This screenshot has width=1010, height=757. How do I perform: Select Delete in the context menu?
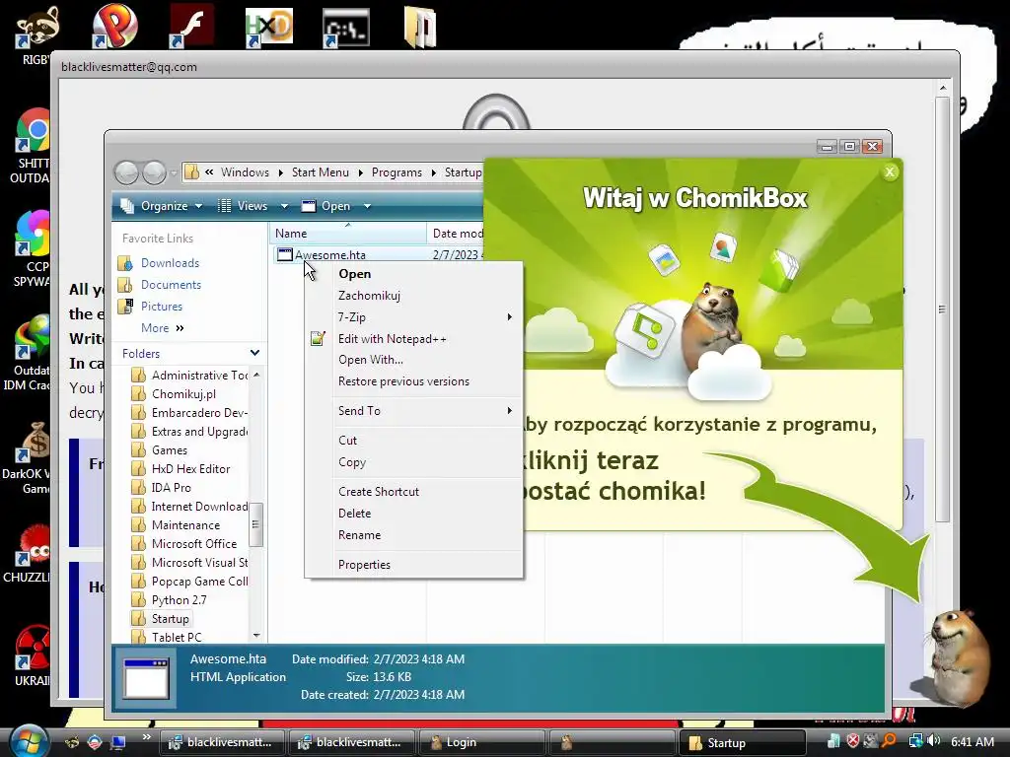coord(413,513)
